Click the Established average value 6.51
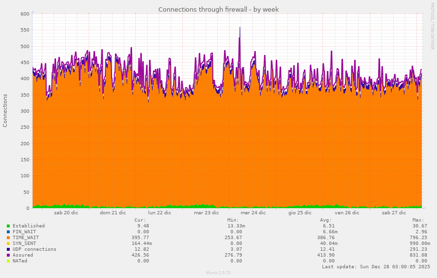 [x=328, y=226]
